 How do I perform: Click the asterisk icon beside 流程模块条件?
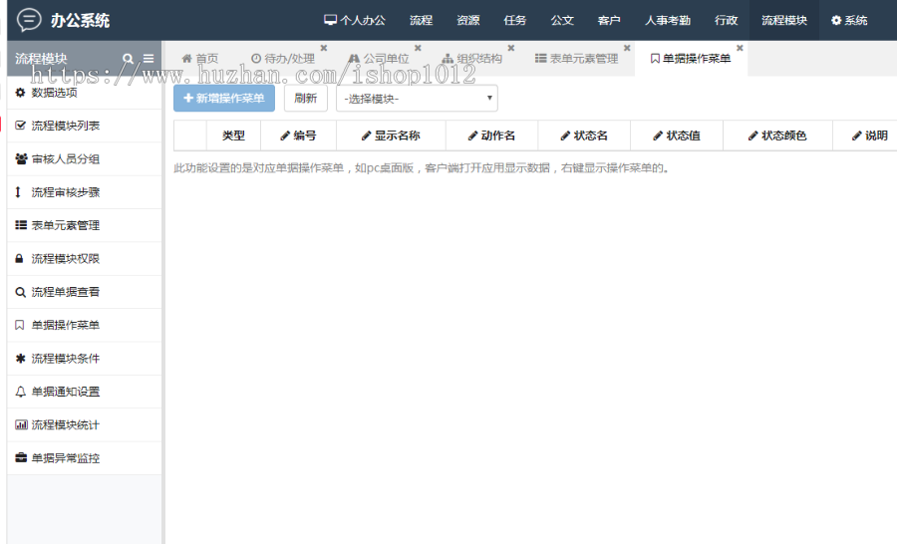point(21,358)
